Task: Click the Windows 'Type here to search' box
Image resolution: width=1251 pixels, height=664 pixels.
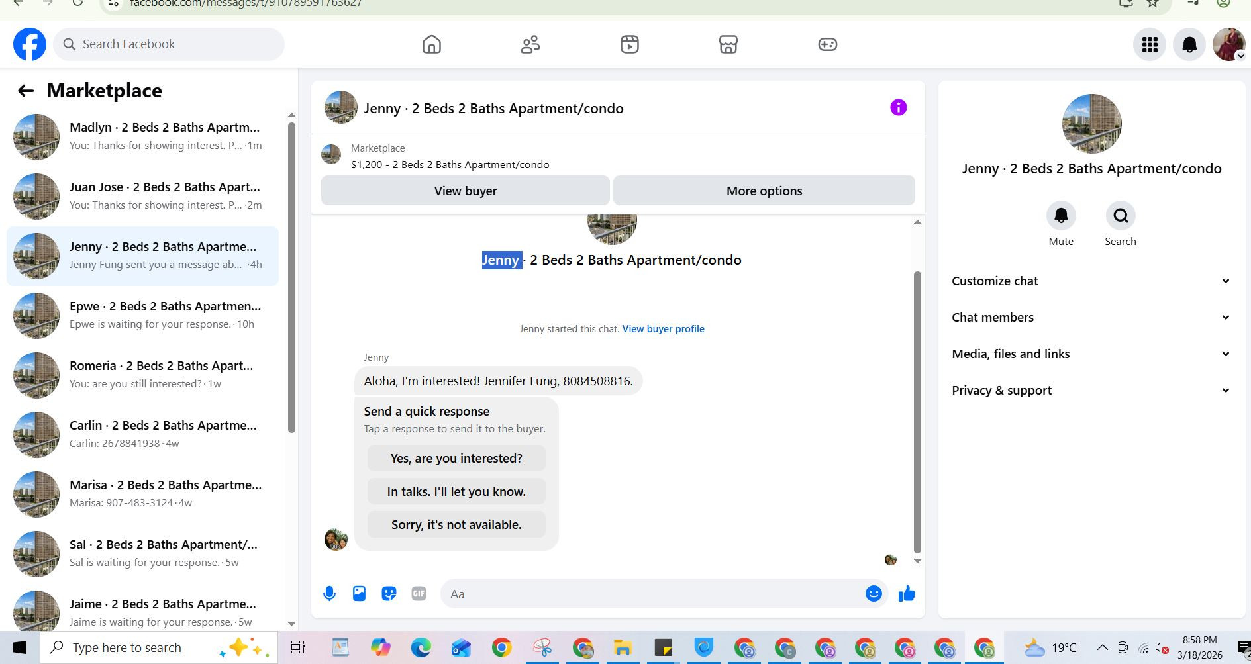Action: (x=159, y=647)
